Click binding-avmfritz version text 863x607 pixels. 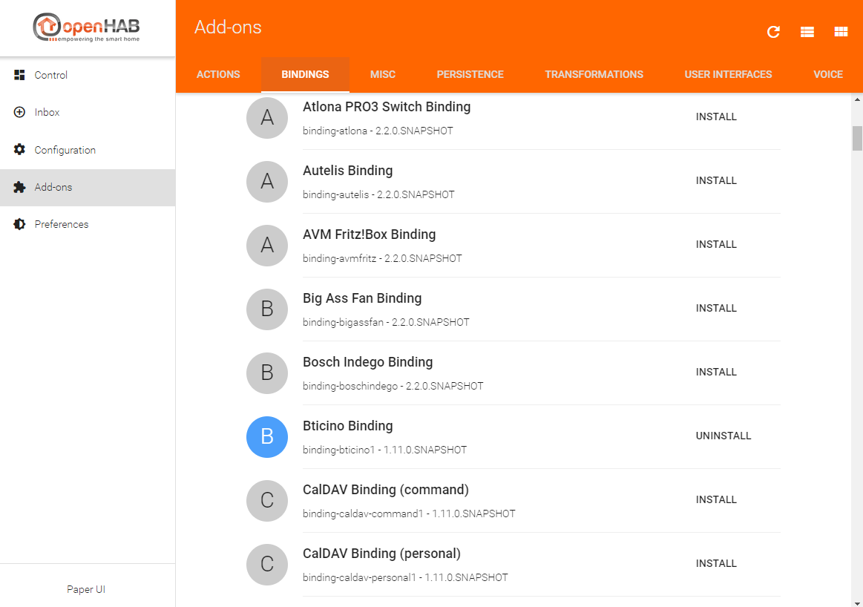(x=382, y=259)
